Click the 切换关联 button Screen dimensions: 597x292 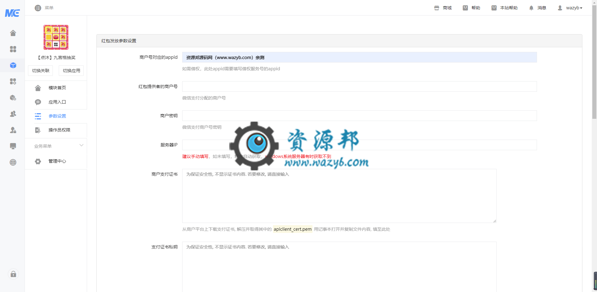[41, 71]
